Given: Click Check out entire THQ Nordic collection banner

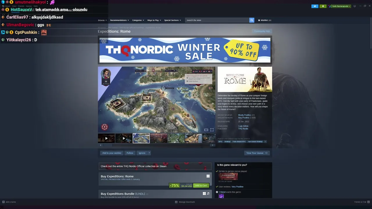Looking at the screenshot, I should coord(155,166).
